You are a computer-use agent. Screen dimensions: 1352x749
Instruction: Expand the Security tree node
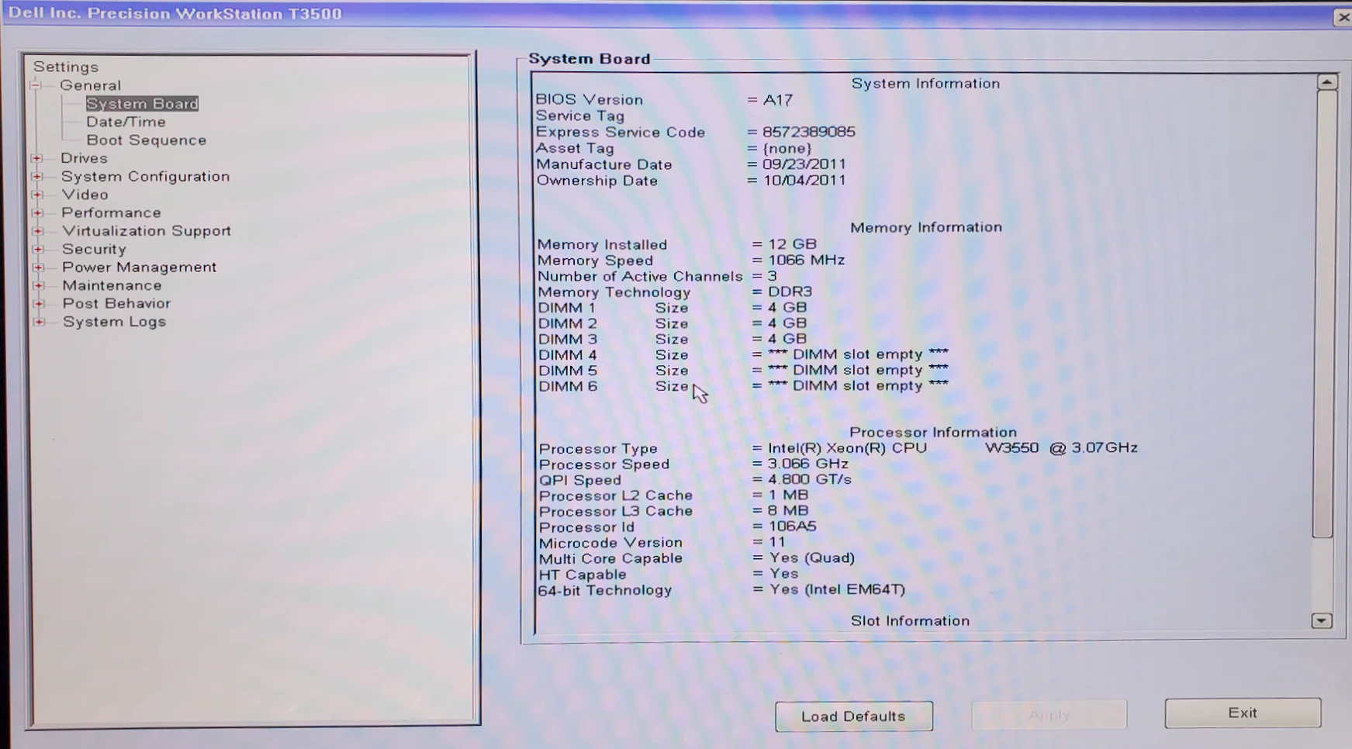(x=37, y=249)
